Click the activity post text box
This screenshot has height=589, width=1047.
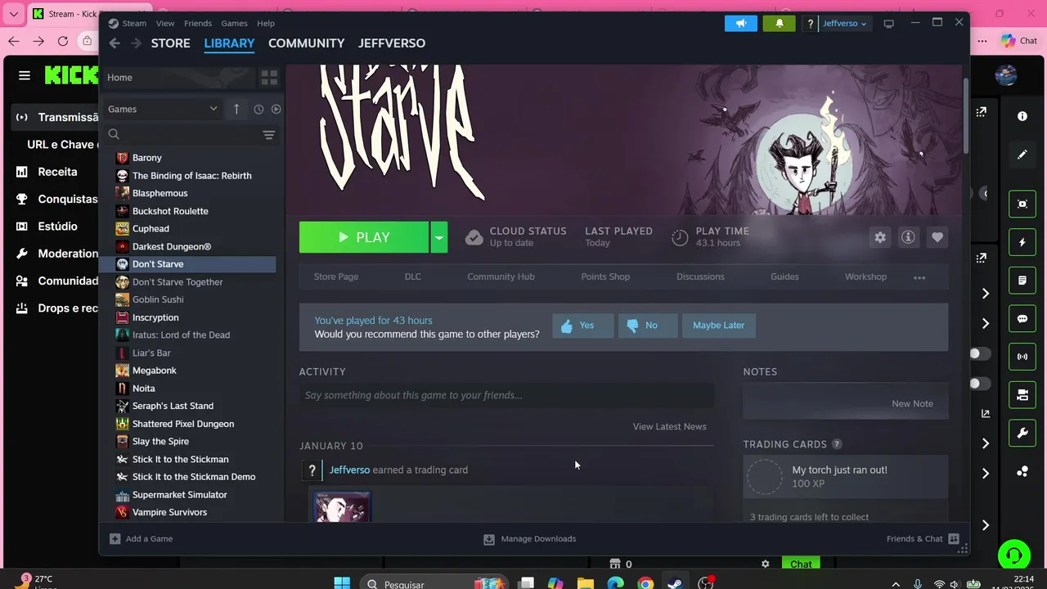506,395
